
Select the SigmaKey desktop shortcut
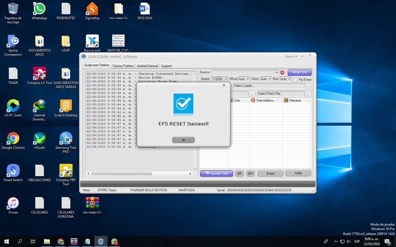[x=92, y=11]
